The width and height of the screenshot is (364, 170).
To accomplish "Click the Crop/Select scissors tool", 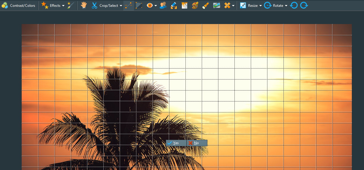I will coord(94,5).
